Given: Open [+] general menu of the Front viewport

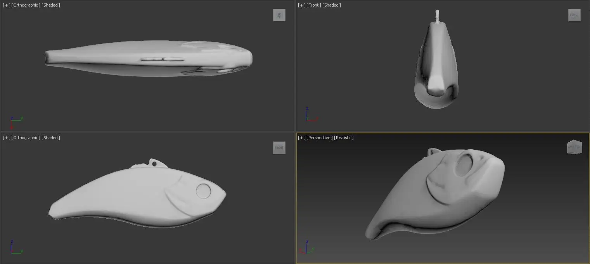Looking at the screenshot, I should [x=301, y=5].
